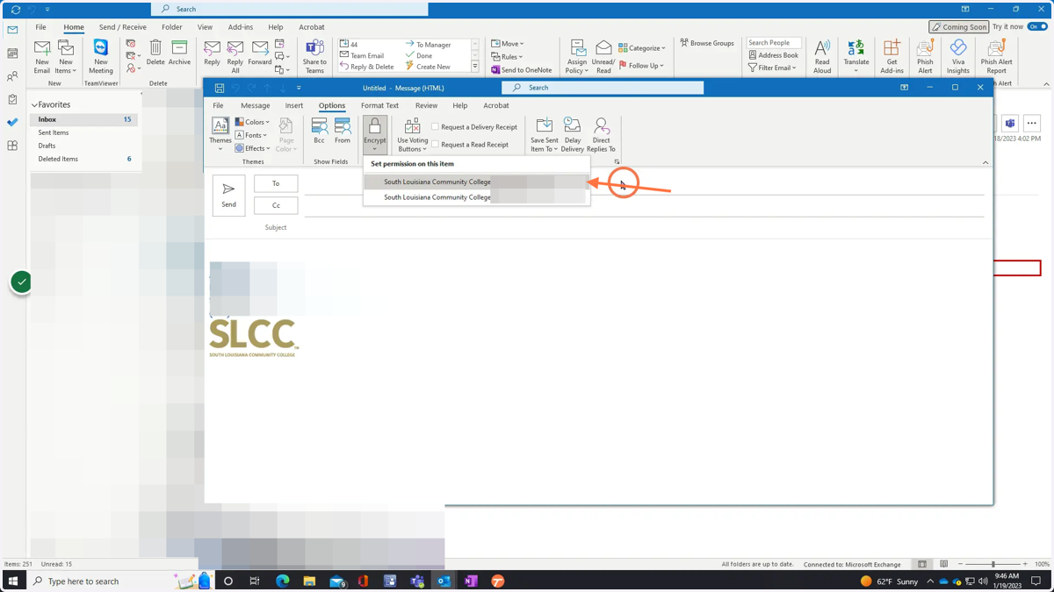Switch to Insert tab in compose window
Image resolution: width=1054 pixels, height=592 pixels.
pos(294,105)
